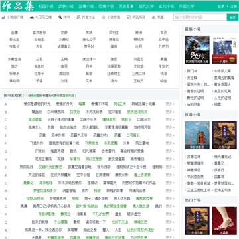Open the 萍踪侠影录 cover under 推荐小说

[x=197, y=135]
